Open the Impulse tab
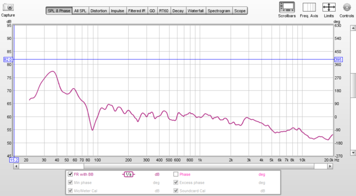Viewport: 356px width, 196px height. (117, 11)
